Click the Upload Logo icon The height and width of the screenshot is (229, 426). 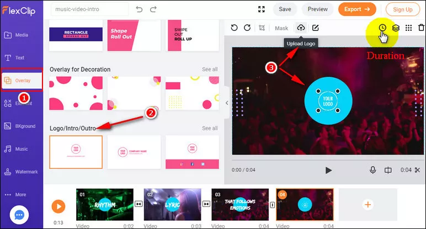click(x=301, y=28)
